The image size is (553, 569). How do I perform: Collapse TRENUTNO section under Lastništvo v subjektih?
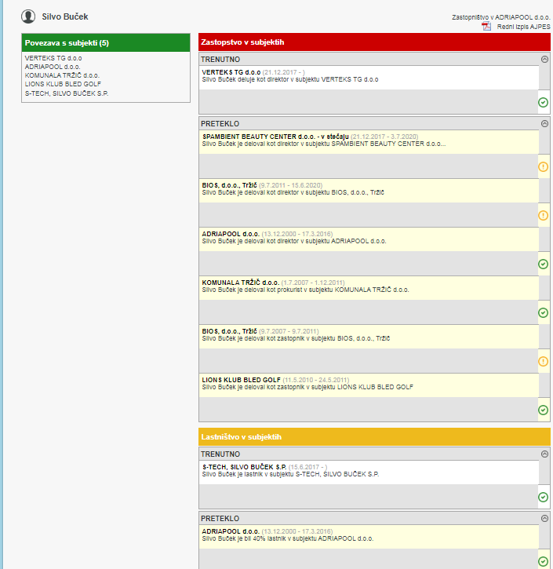click(x=544, y=454)
